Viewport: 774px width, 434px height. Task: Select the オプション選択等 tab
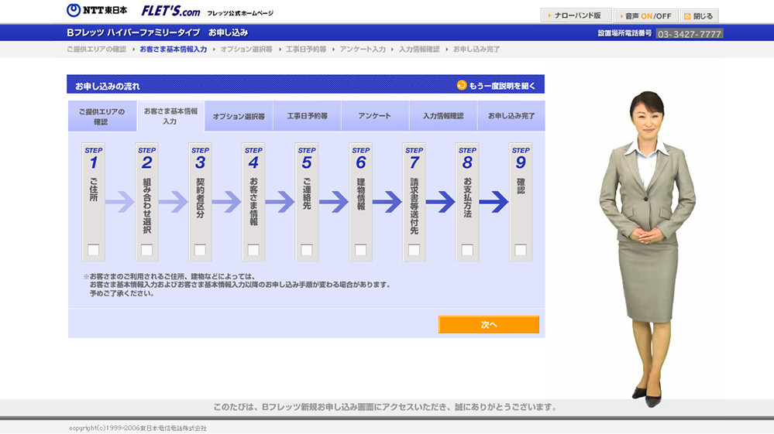tap(239, 116)
